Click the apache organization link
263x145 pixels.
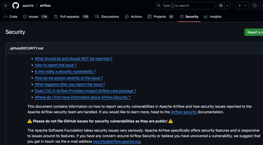point(28,5)
